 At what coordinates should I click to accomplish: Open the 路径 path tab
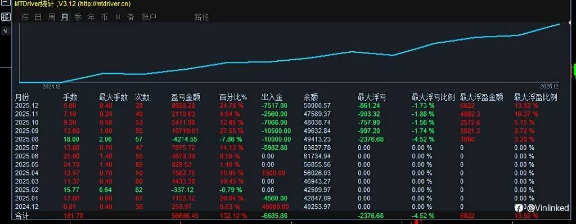tap(201, 17)
